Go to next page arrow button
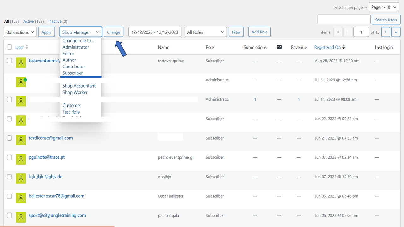 pos(386,32)
